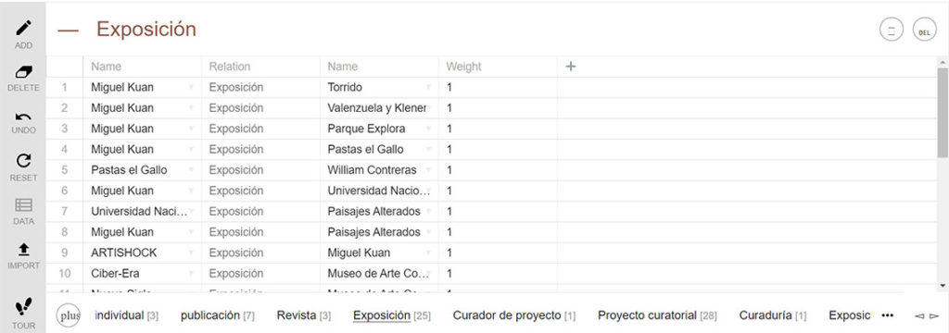The height and width of the screenshot is (333, 949).
Task: Switch to the publicación tab
Action: 217,315
